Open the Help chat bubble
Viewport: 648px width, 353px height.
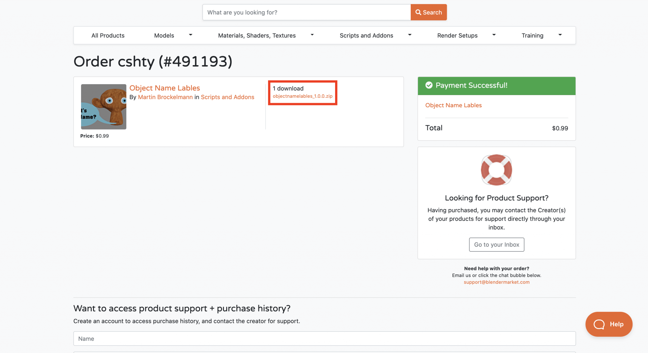pos(608,324)
